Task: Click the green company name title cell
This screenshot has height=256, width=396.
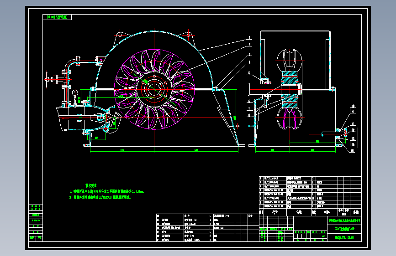Action: (344, 220)
